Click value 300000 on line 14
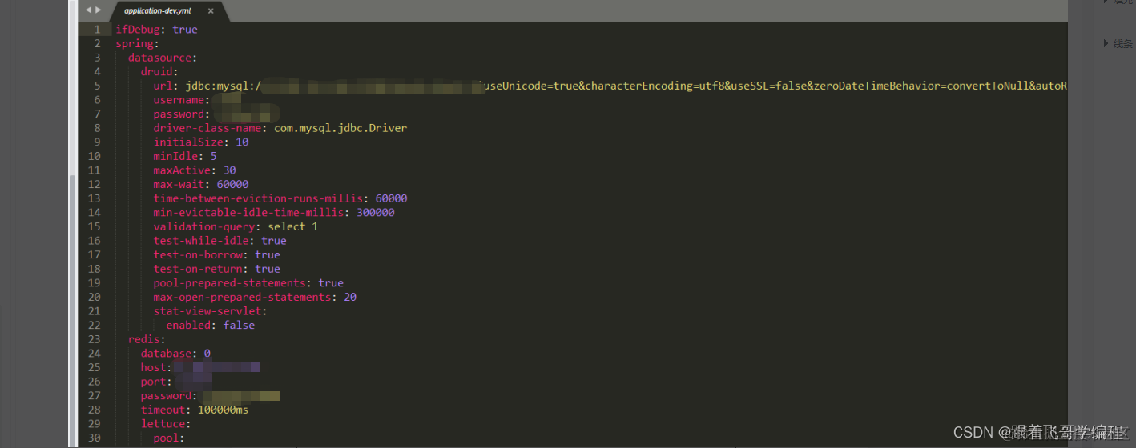The width and height of the screenshot is (1136, 448). (x=376, y=212)
